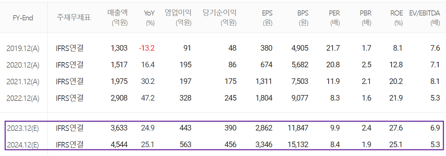The image size is (446, 156).
Task: Select the 47.2 YoY value
Action: tap(149, 98)
